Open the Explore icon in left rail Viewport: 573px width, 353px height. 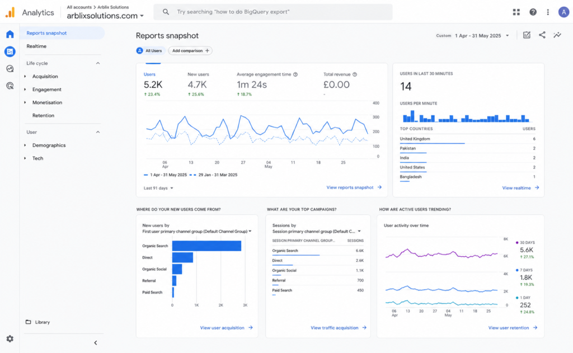click(x=10, y=69)
